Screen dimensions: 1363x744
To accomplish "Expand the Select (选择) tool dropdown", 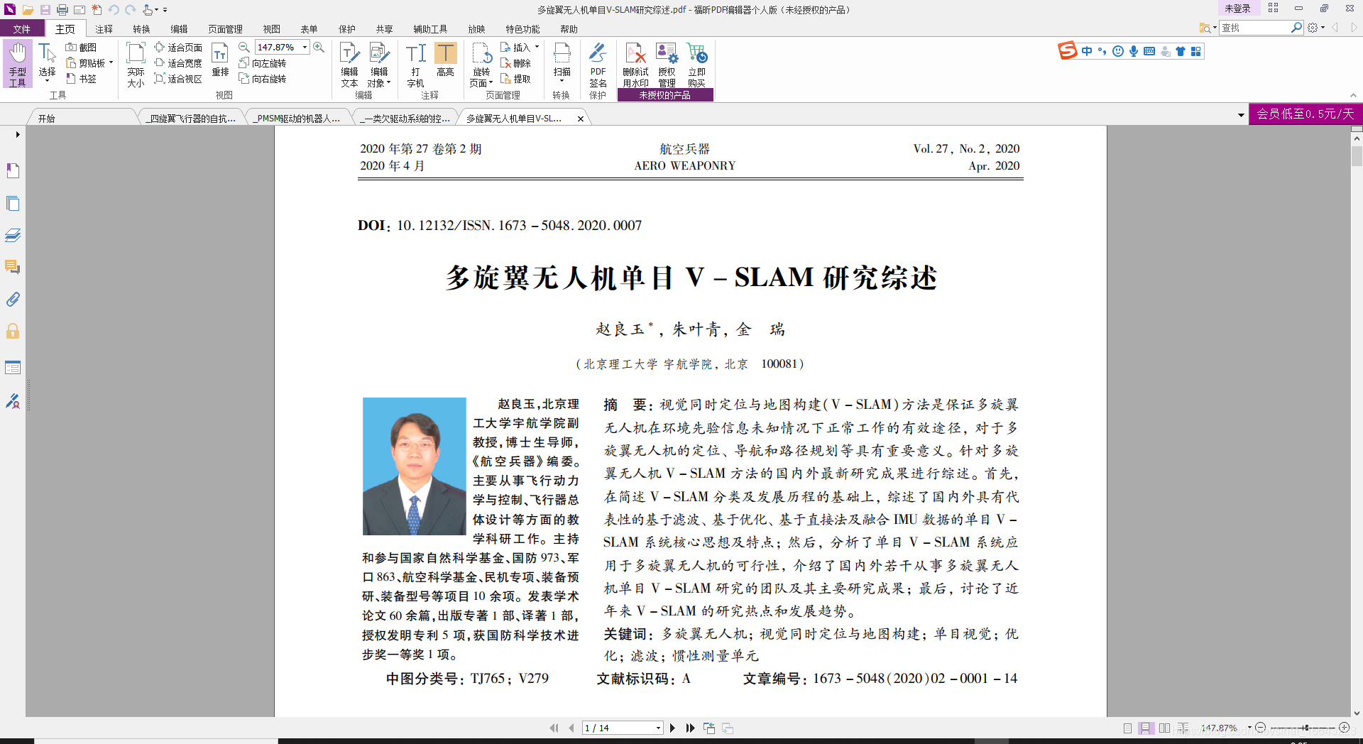I will tap(47, 82).
